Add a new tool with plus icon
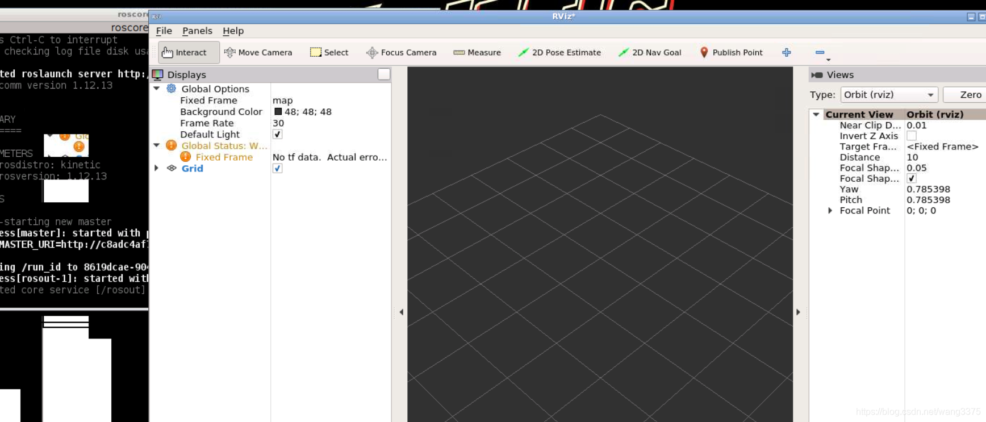Image resolution: width=986 pixels, height=422 pixels. 787,52
